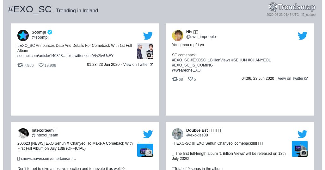Image resolution: width=325 pixels, height=170 pixels.
Task: Click the 7,956 retweet count
Action: 29,66
